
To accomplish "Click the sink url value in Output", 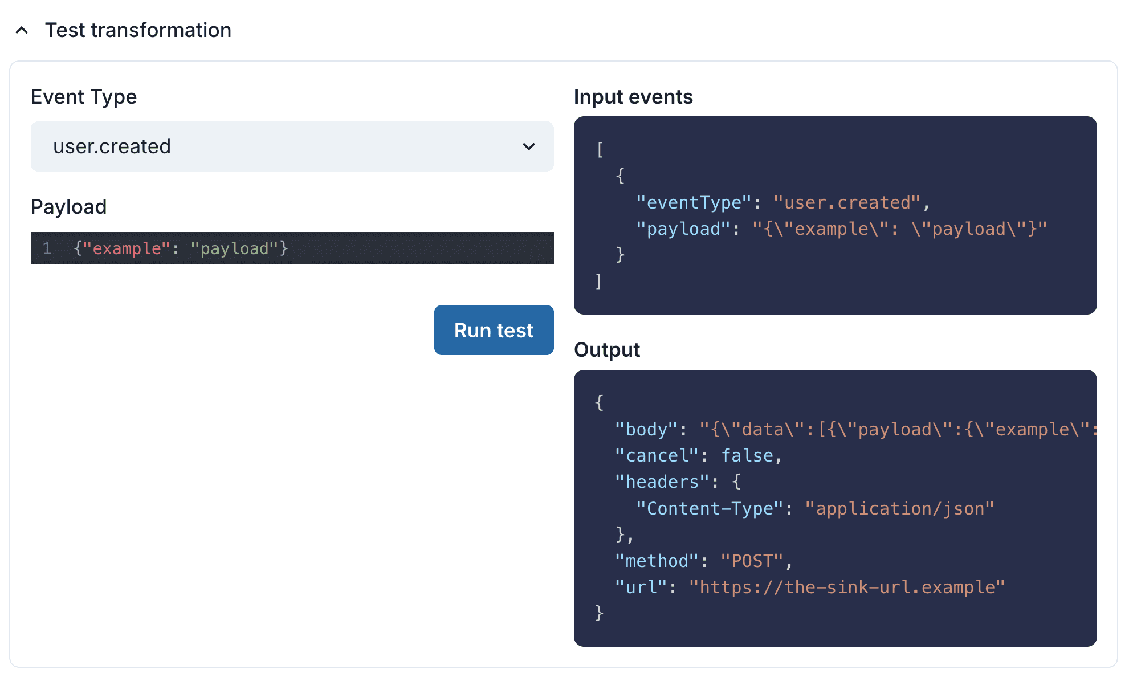I will (x=846, y=587).
